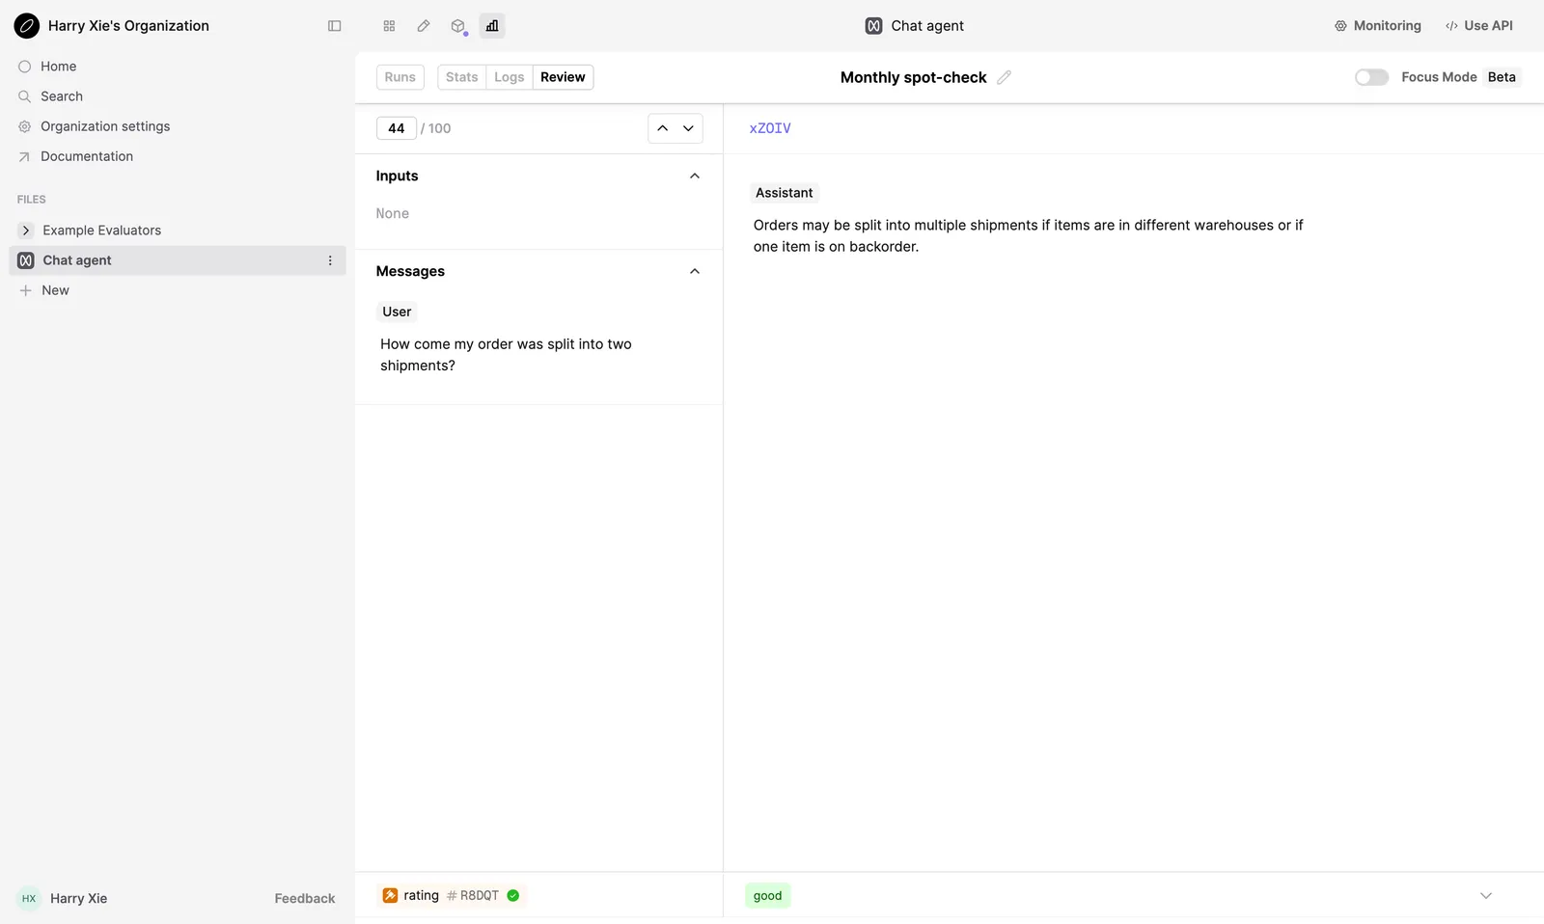Expand Example Evaluators folder
This screenshot has width=1544, height=924.
(x=26, y=231)
